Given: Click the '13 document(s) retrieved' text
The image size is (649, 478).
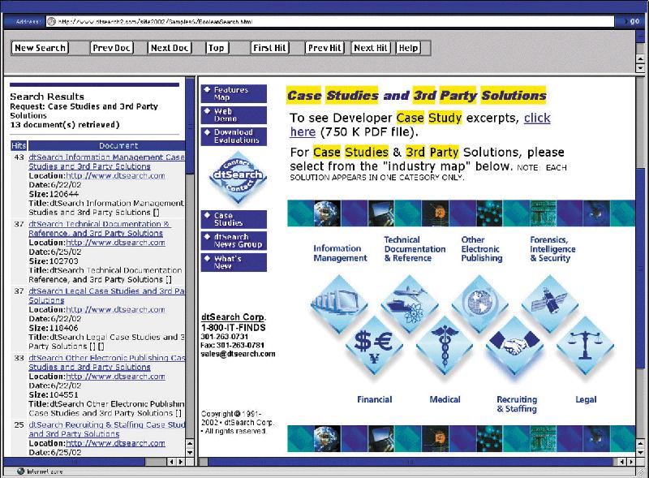Looking at the screenshot, I should click(x=65, y=125).
